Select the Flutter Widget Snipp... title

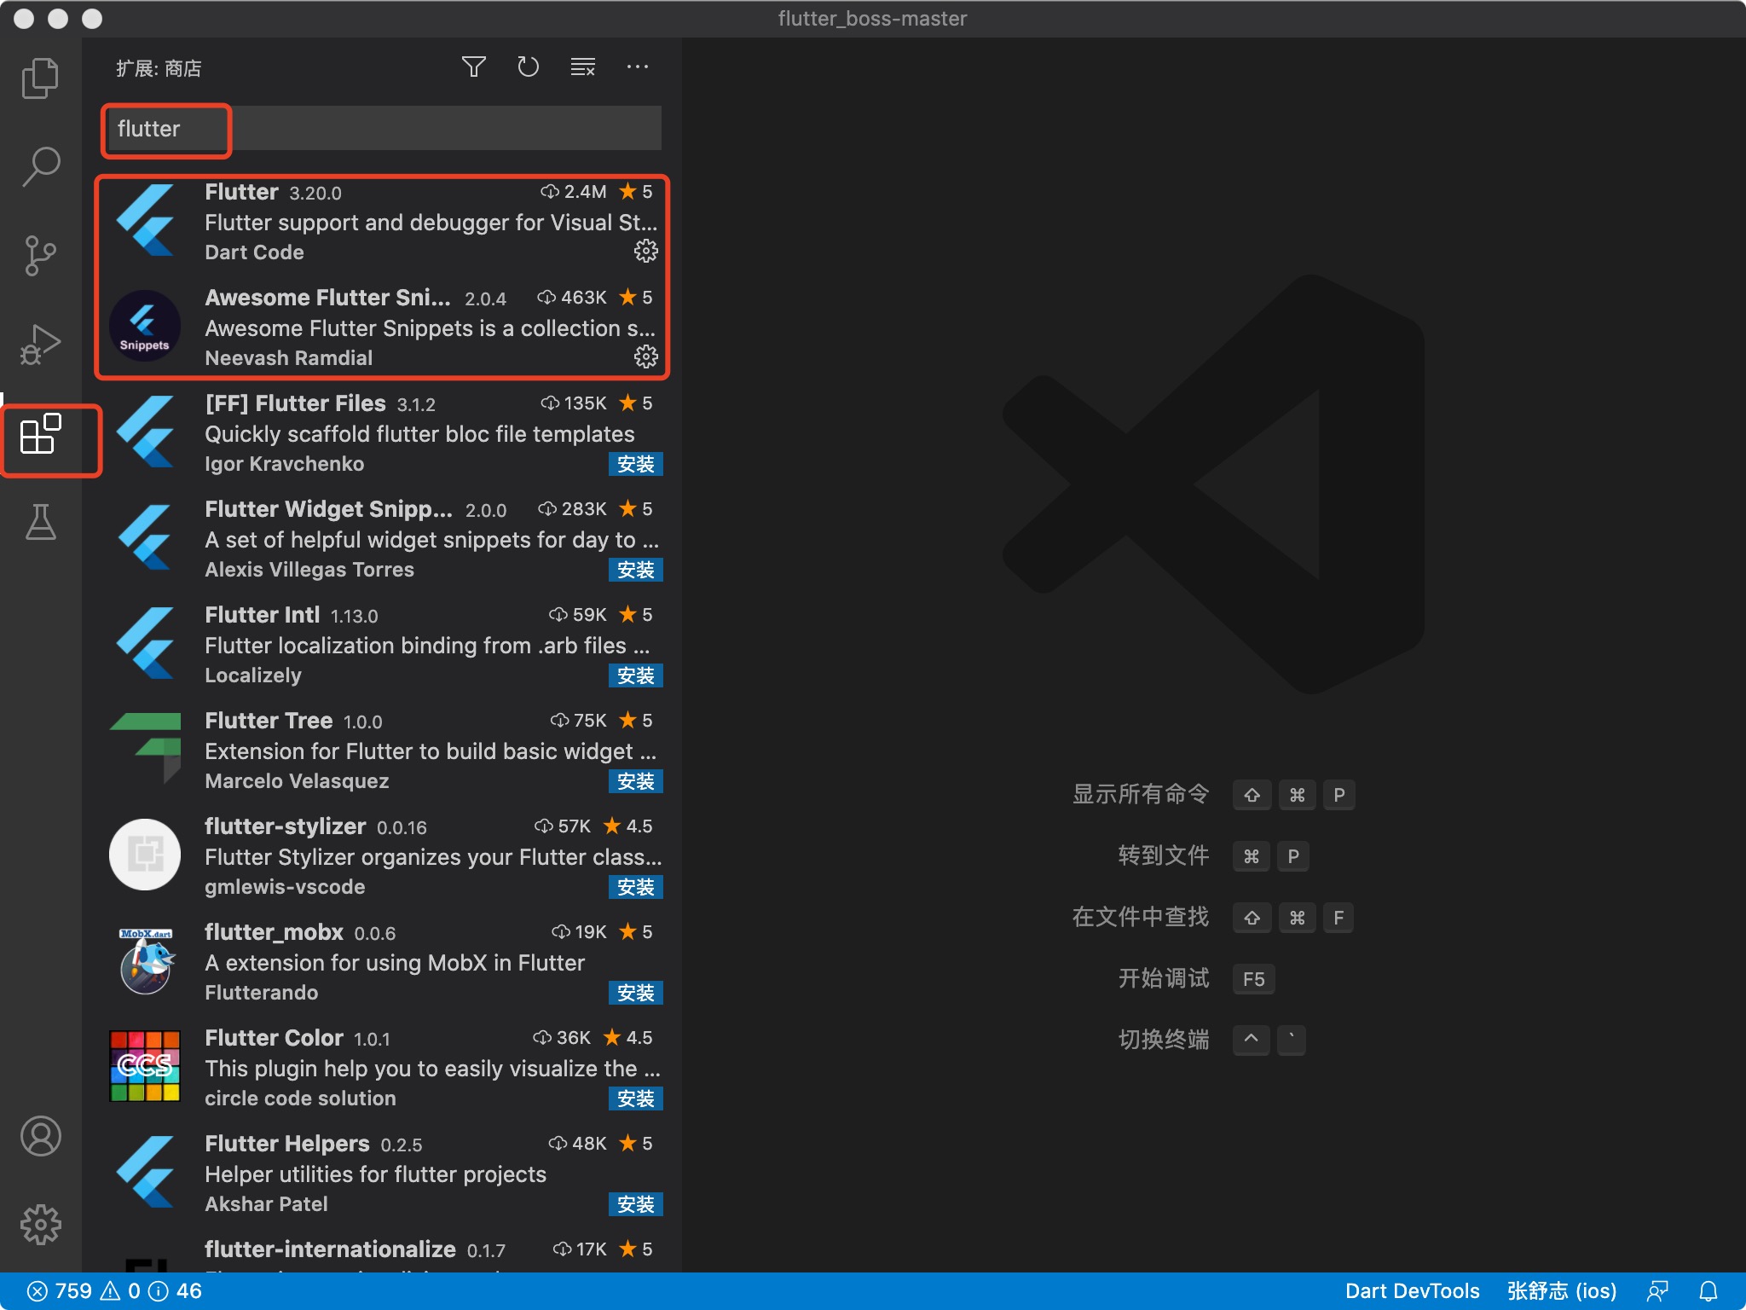click(328, 509)
